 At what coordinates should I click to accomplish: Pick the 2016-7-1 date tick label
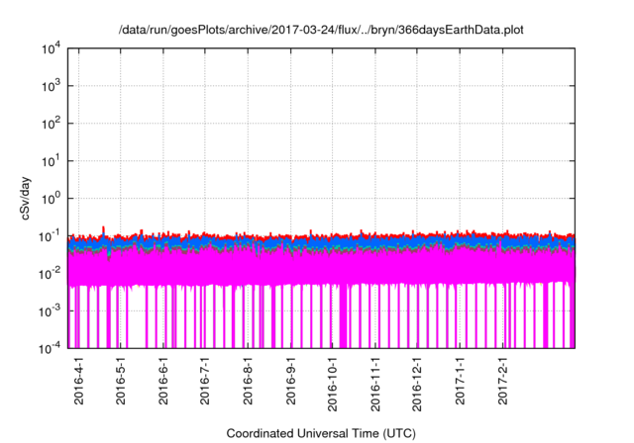[205, 380]
